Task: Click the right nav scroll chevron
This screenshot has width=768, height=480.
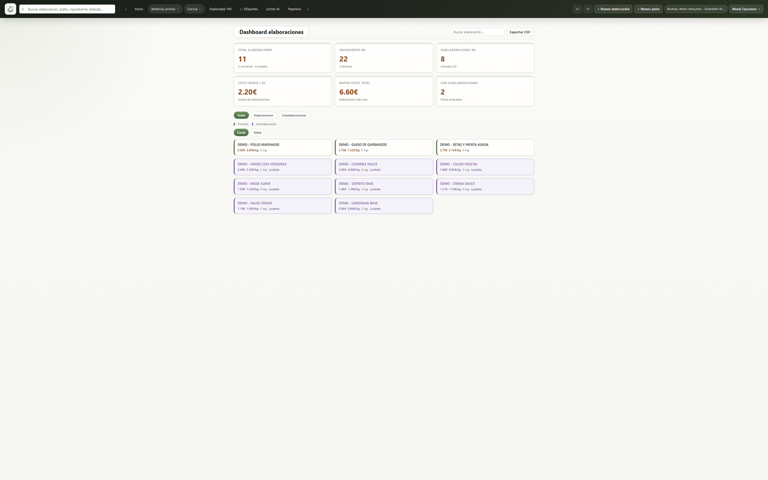Action: point(308,9)
